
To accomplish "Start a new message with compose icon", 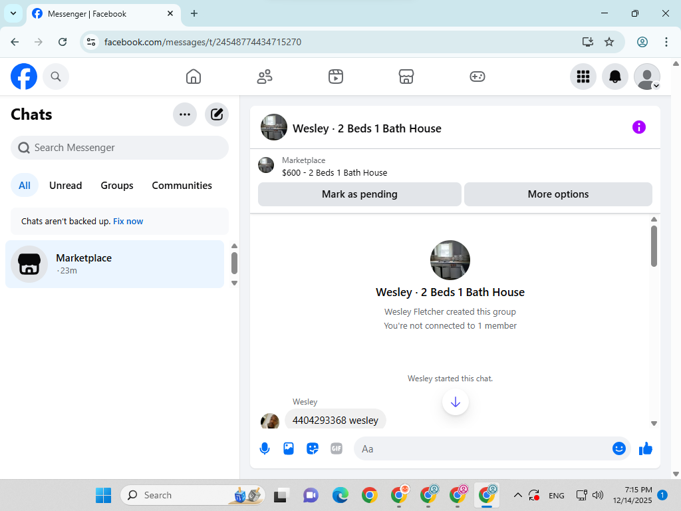I will coord(217,114).
